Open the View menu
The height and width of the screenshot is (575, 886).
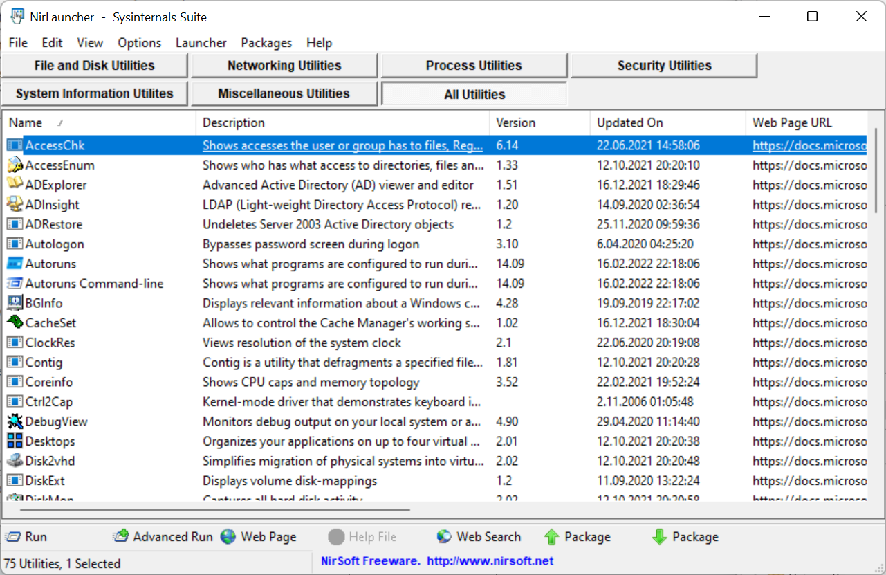click(90, 43)
